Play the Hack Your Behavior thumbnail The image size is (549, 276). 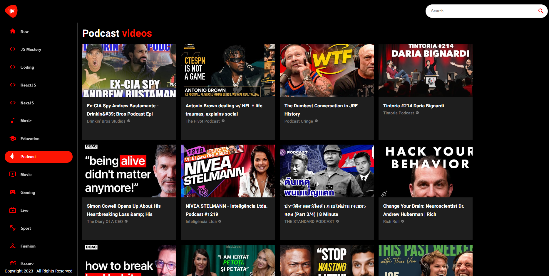click(426, 171)
